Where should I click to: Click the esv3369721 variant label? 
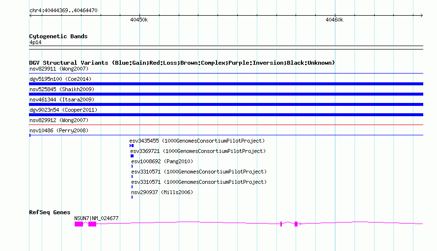coord(198,151)
